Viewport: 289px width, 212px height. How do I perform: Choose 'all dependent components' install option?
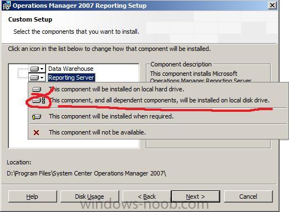(x=159, y=100)
